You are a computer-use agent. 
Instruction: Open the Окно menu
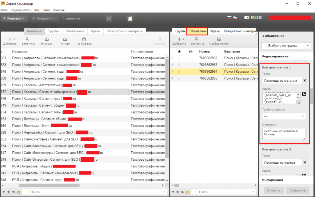[46, 10]
